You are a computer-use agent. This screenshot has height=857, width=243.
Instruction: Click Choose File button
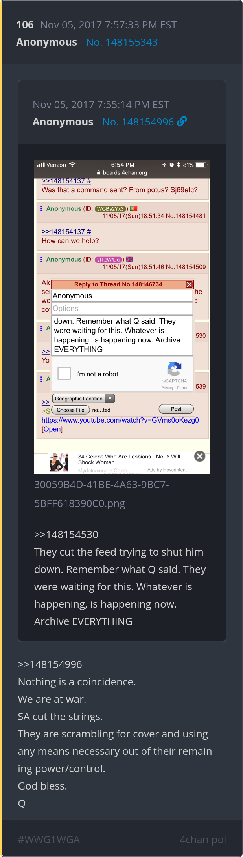click(70, 410)
